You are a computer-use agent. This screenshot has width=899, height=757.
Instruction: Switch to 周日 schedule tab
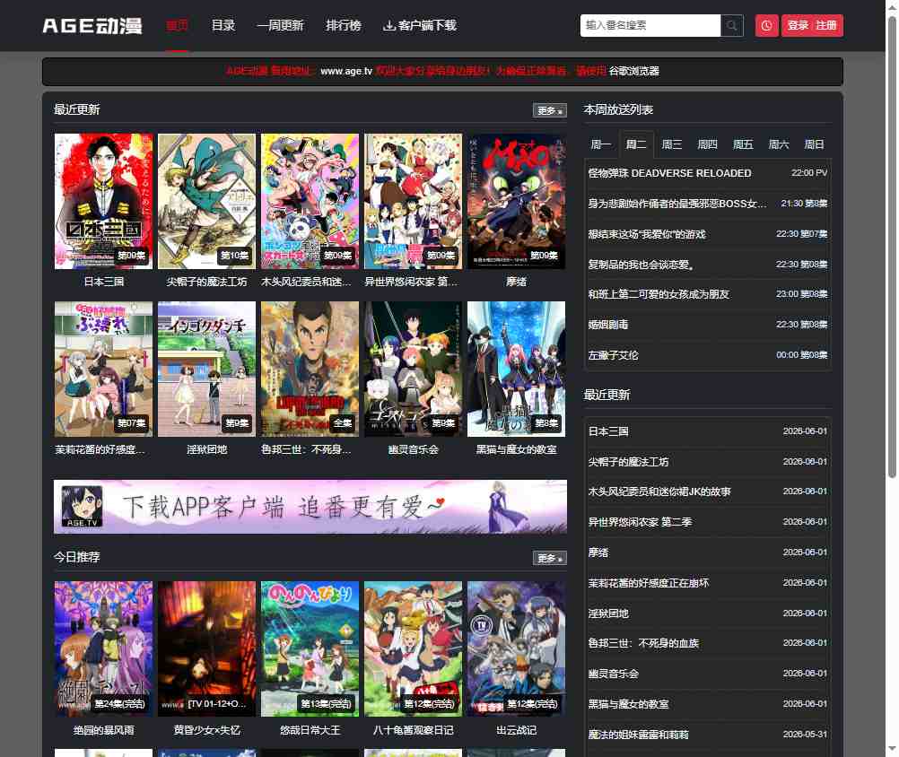pos(814,144)
